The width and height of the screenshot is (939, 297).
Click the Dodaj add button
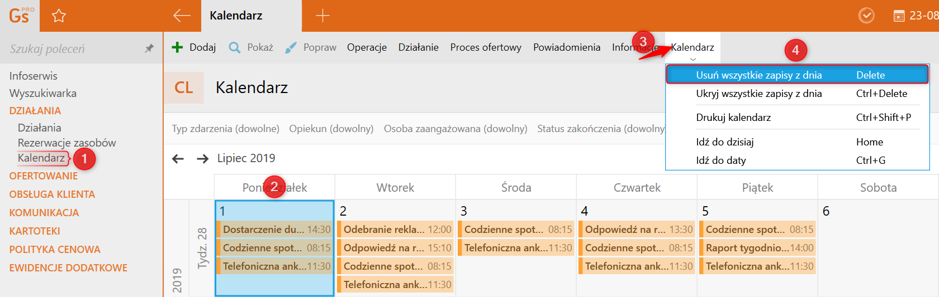point(193,47)
